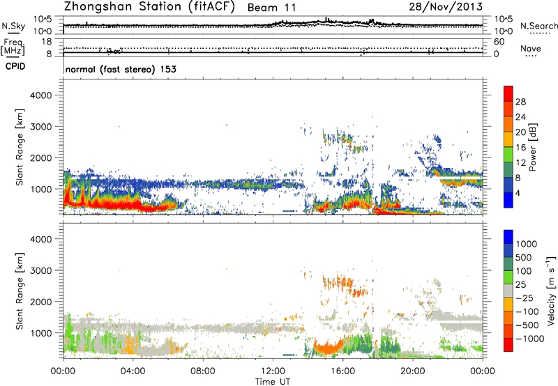Click the '18' frequency axis tick label
Viewport: 558px width, 386px height.
pos(47,42)
